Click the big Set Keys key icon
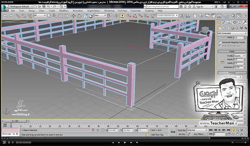 click(173, 132)
